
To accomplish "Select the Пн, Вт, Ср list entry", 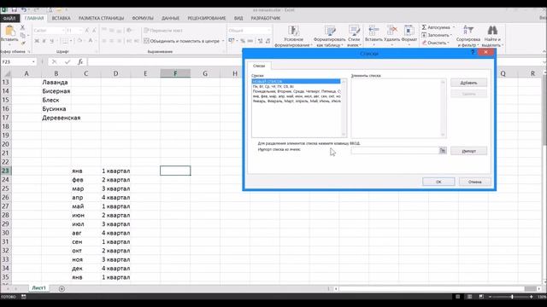I will [296, 86].
